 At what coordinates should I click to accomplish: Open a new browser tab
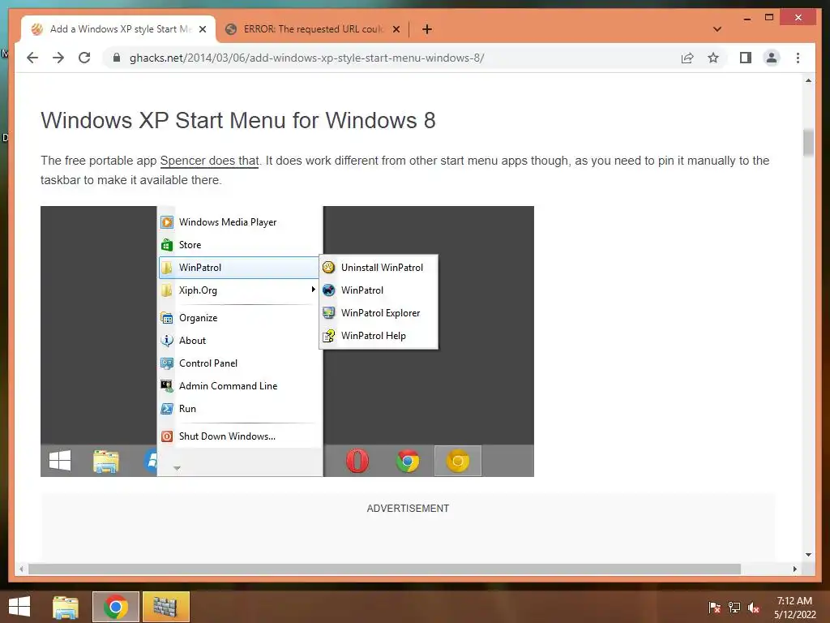click(x=427, y=29)
